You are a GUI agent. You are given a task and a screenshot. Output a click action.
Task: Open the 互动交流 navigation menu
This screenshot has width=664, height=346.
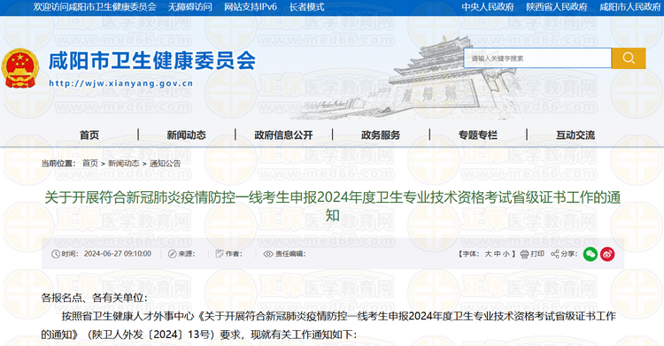point(575,135)
